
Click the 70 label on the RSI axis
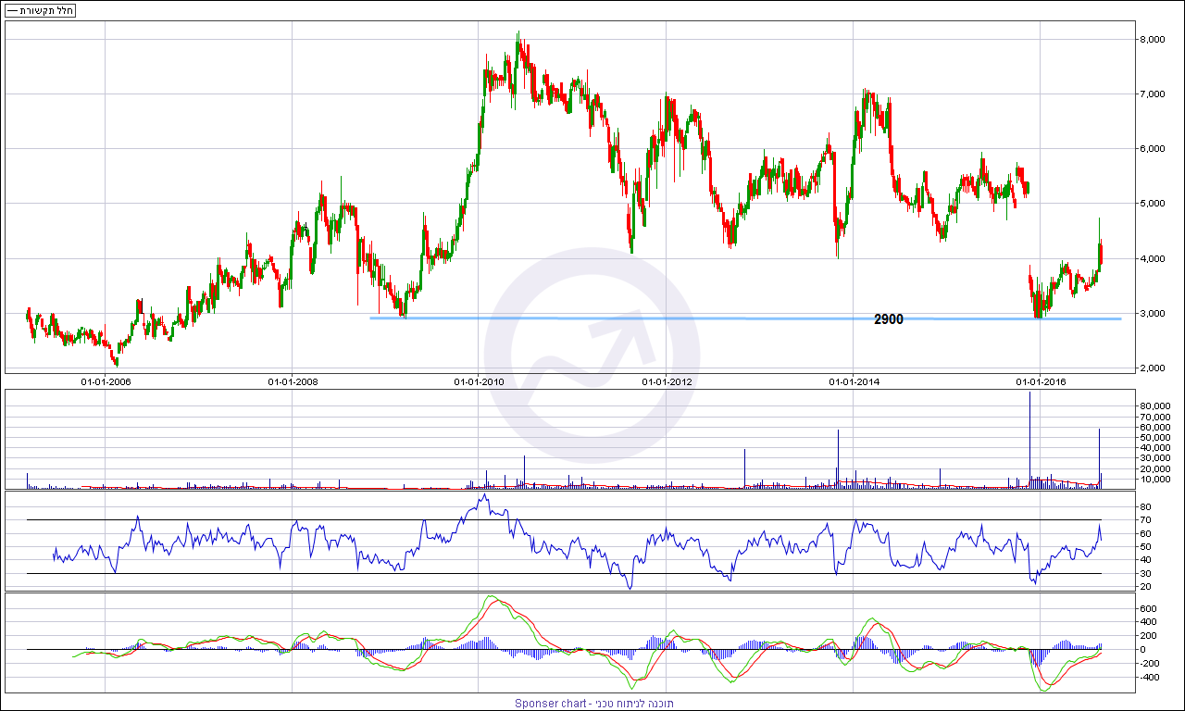[x=1145, y=520]
